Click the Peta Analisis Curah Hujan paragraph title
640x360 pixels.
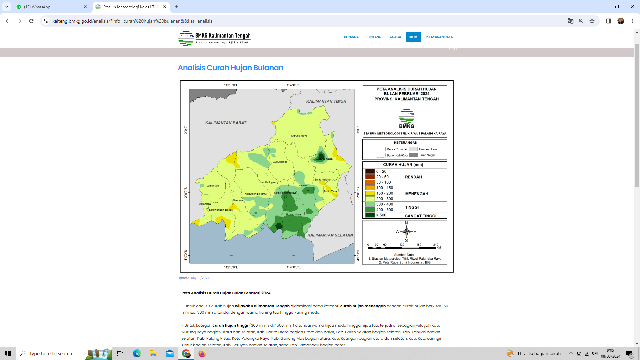(226, 293)
